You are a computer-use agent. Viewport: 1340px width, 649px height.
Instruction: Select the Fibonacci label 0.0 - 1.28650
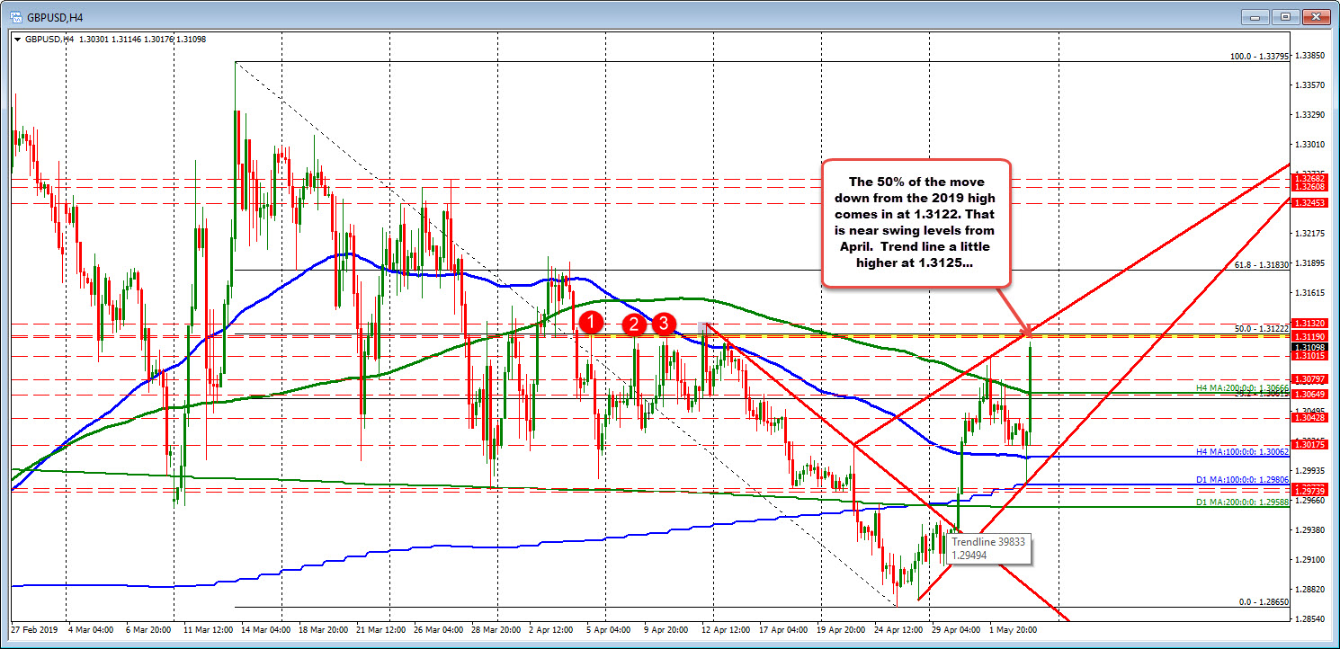click(1264, 601)
